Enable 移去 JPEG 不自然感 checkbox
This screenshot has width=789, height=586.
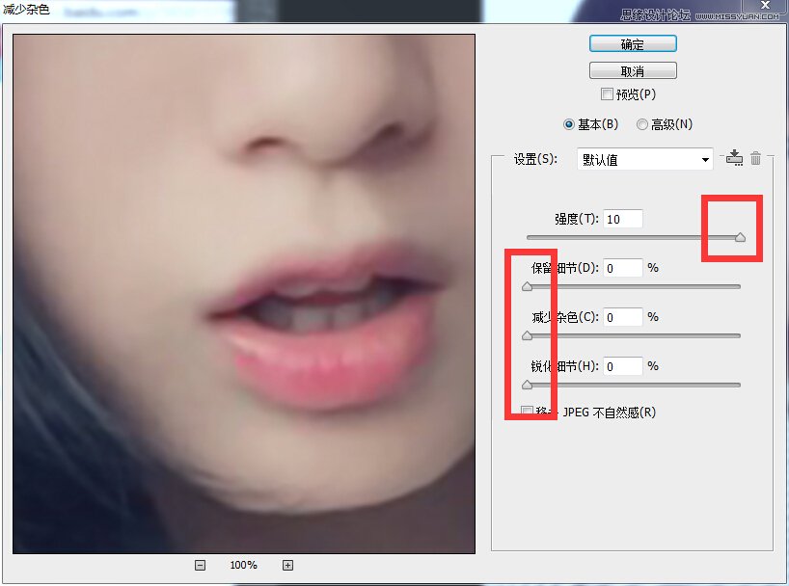pyautogui.click(x=527, y=412)
